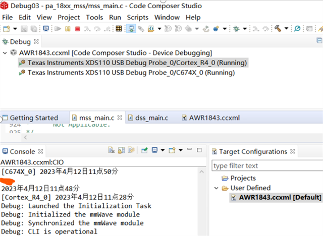The width and height of the screenshot is (323, 236).
Task: Select the C674X_0 (Running) debug core
Action: click(127, 73)
